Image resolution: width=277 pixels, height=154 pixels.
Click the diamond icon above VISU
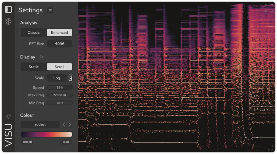click(8, 117)
